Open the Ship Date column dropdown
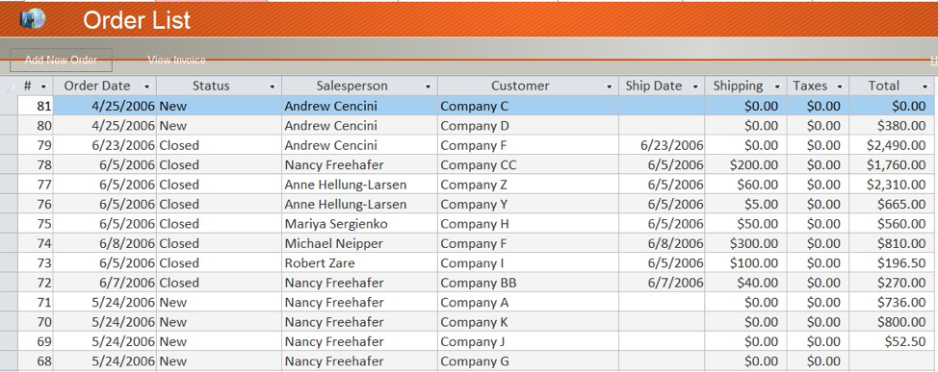Screen dimensions: 938x372 click(695, 87)
